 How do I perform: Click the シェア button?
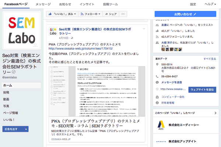tap(111, 14)
